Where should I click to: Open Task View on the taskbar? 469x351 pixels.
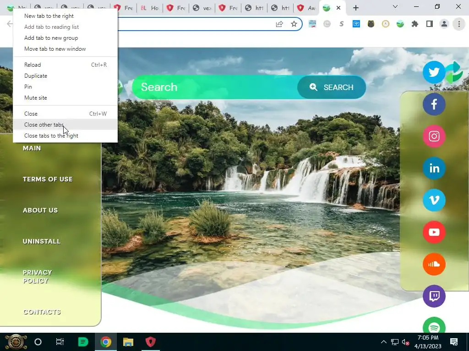pos(60,342)
